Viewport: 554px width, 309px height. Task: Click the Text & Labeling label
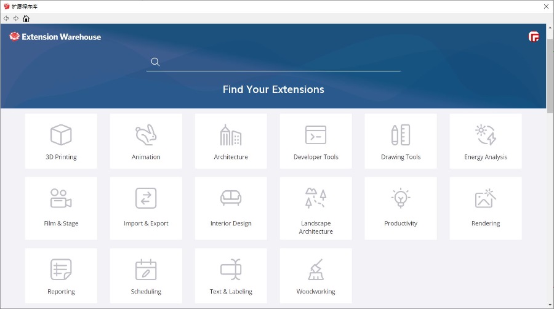pyautogui.click(x=231, y=291)
